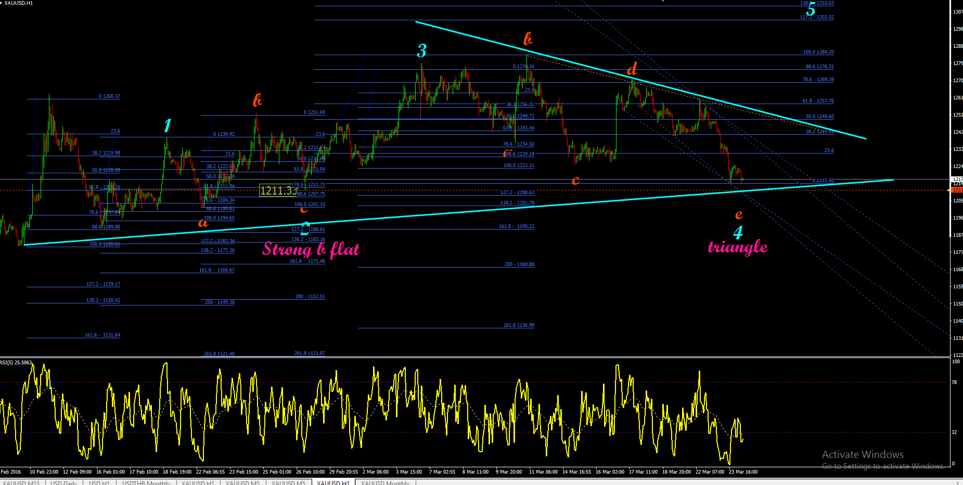Screen dimensions: 963x485
Task: Click the 10 Feb 23:00 time axis label
Action: [x=44, y=472]
